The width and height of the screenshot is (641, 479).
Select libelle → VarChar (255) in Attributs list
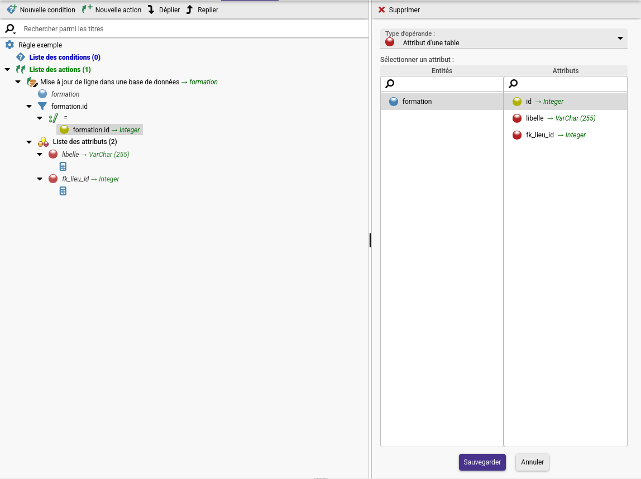pos(561,118)
